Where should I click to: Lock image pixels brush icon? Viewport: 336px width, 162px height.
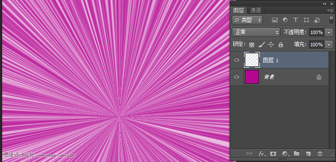click(x=262, y=45)
